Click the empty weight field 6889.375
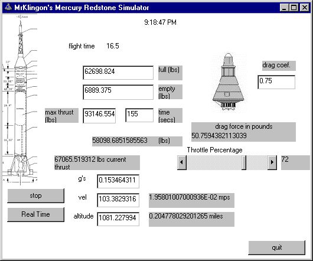Screen dimensions: 313x261 point(118,92)
